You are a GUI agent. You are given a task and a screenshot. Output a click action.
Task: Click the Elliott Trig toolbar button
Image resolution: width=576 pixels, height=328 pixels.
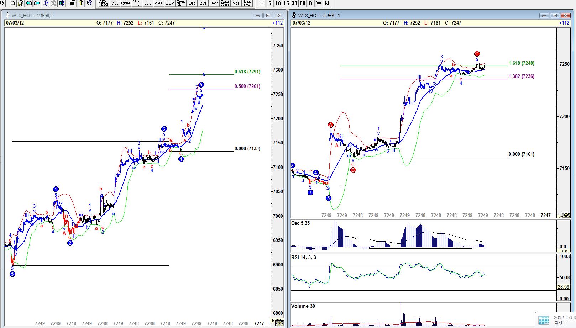[136, 3]
